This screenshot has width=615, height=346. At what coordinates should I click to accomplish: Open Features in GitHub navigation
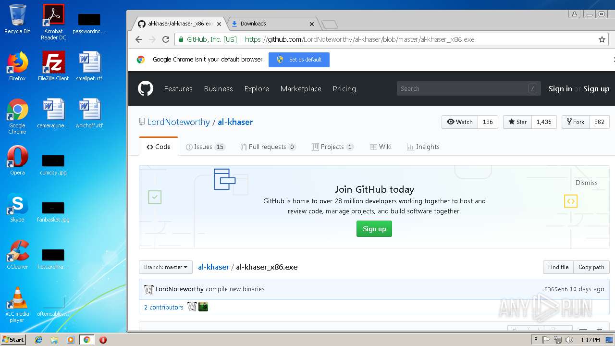tap(178, 88)
